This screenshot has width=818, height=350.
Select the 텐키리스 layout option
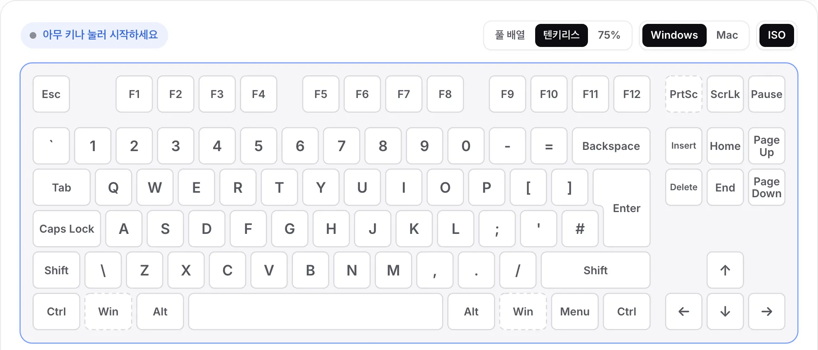561,35
